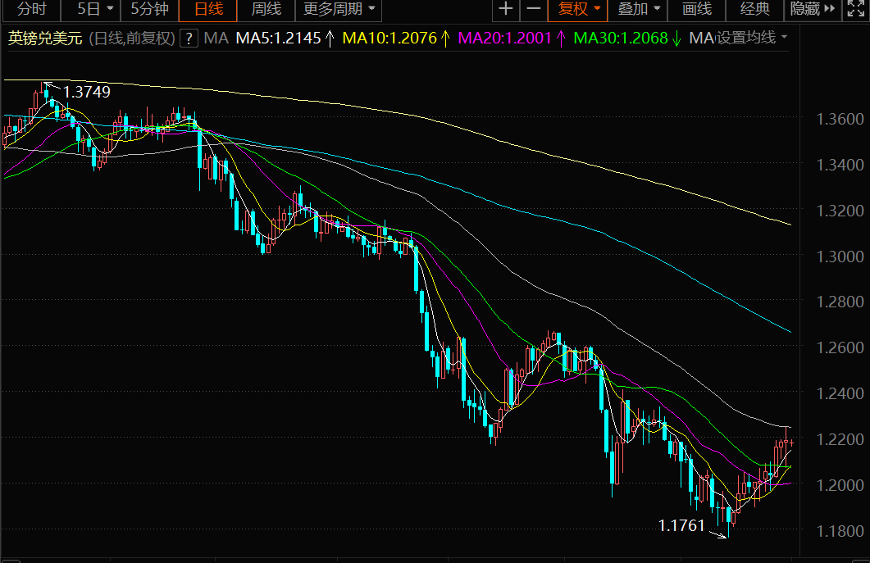Toggle fullscreen expand icon
This screenshot has height=563, width=870.
(855, 9)
